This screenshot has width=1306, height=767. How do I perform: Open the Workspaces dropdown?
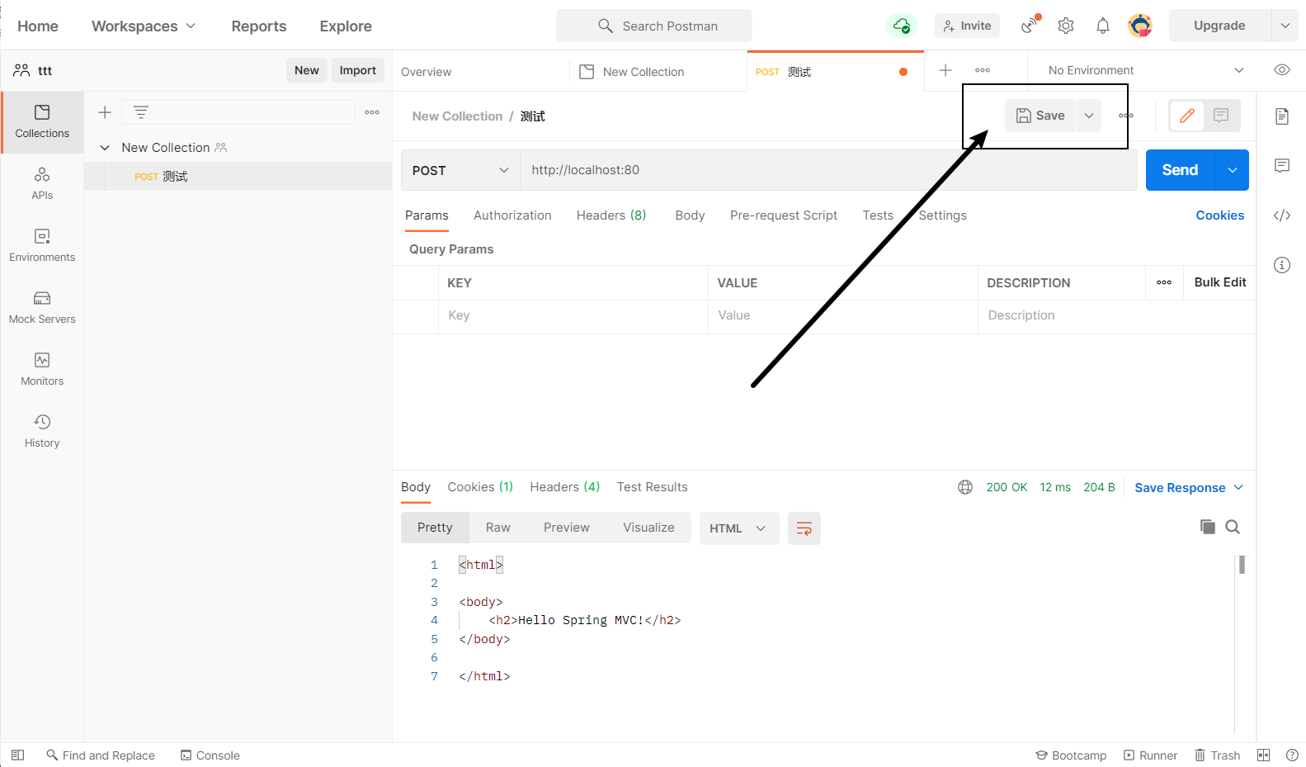tap(144, 26)
